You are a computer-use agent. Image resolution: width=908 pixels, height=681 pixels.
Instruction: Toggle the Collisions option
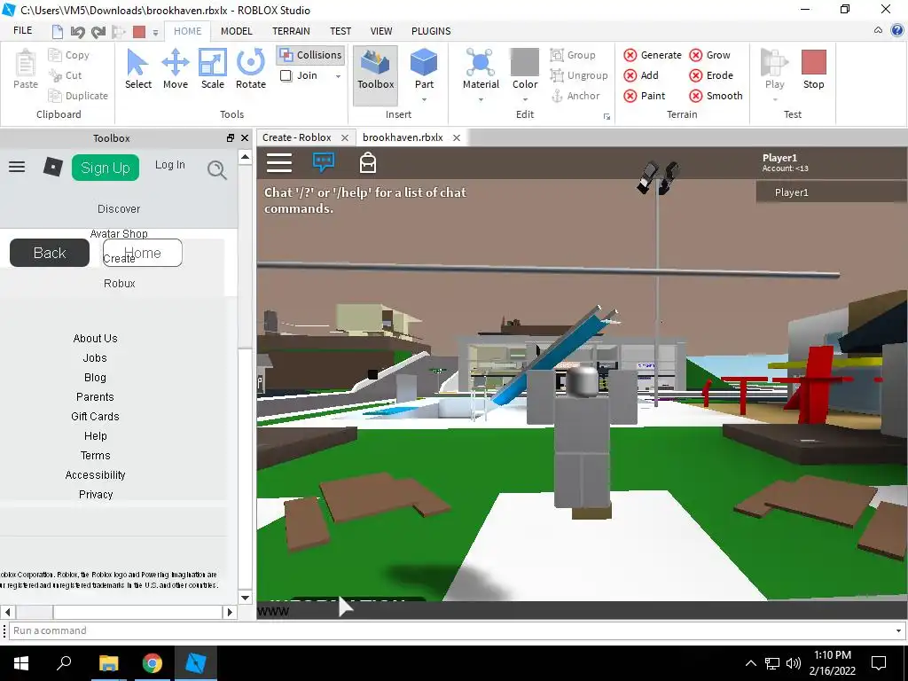tap(311, 55)
